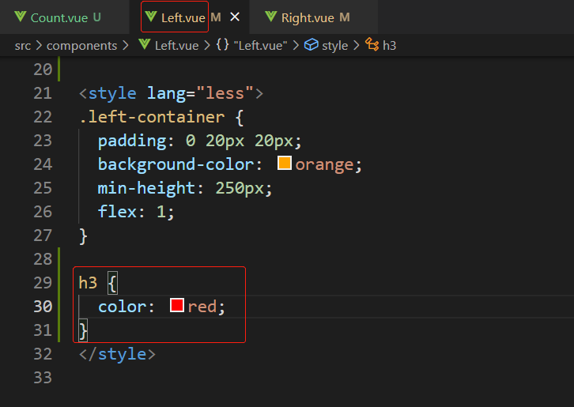The width and height of the screenshot is (574, 407).
Task: Open the src breadcrumb folder
Action: pyautogui.click(x=23, y=45)
